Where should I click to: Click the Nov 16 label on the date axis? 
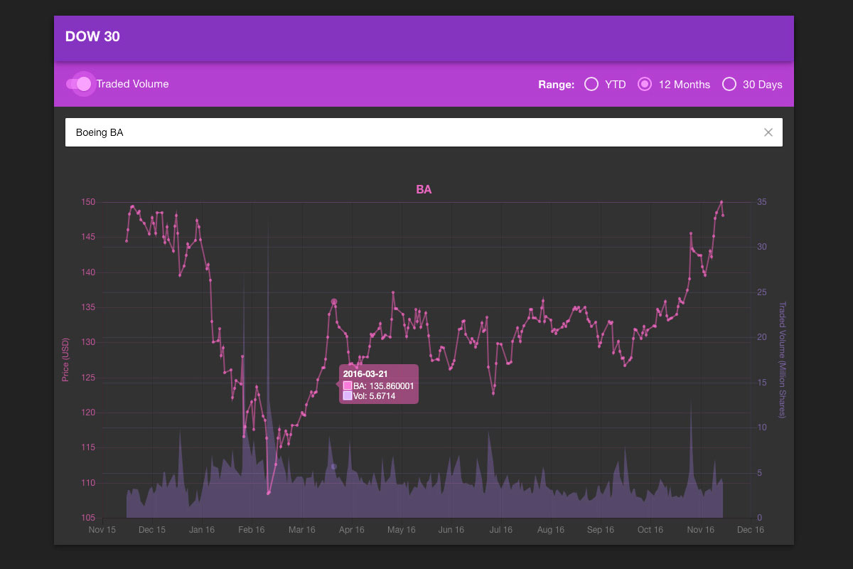coord(700,530)
